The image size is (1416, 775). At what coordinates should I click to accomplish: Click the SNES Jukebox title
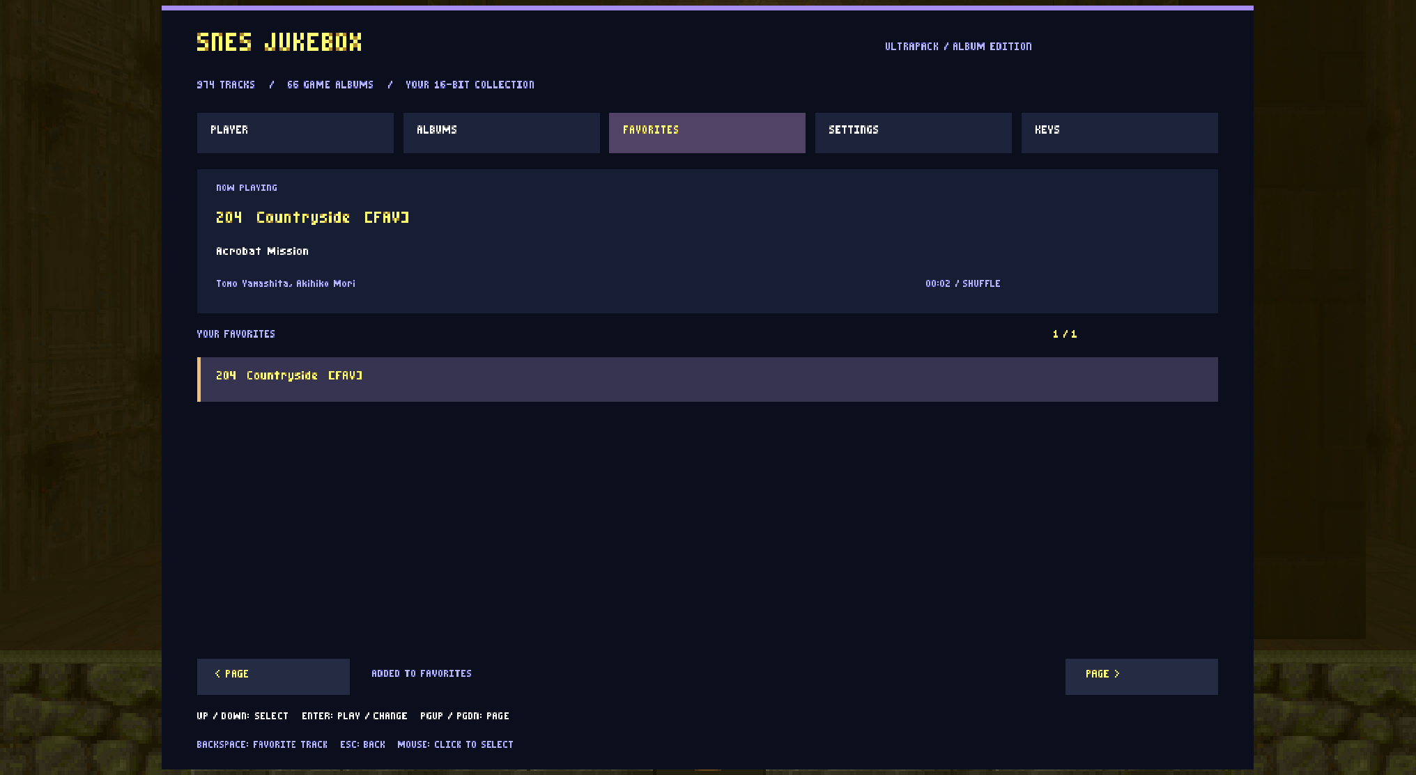click(279, 42)
